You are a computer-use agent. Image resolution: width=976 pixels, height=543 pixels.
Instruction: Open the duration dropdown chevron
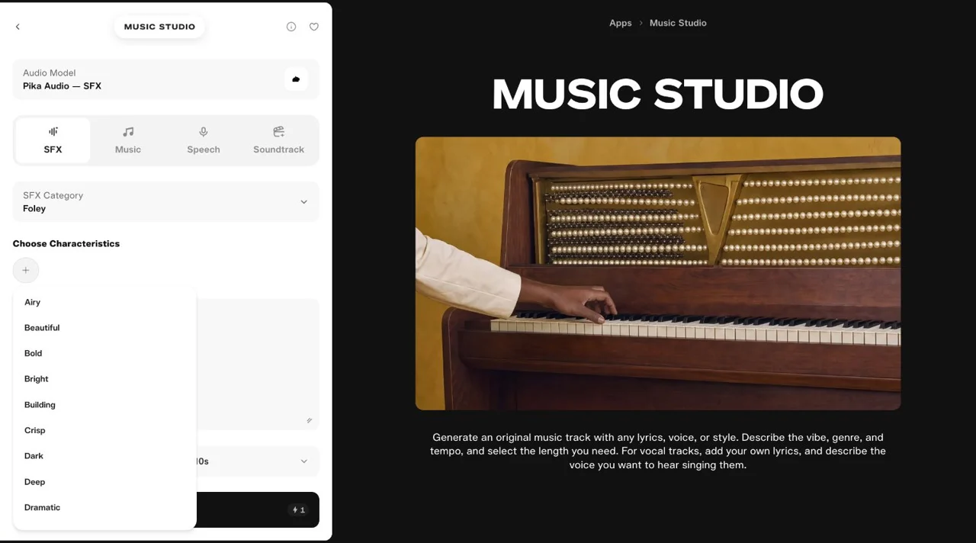pyautogui.click(x=303, y=461)
